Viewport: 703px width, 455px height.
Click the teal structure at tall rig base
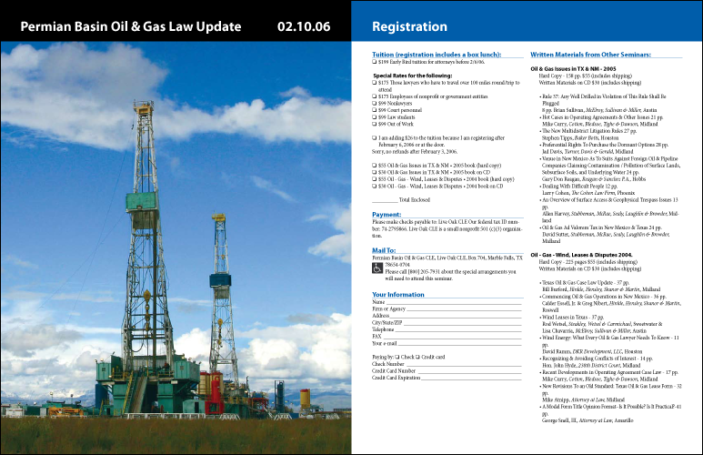pos(146,375)
